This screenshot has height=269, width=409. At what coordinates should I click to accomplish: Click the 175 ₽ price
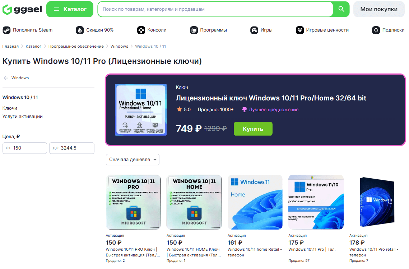pyautogui.click(x=296, y=243)
